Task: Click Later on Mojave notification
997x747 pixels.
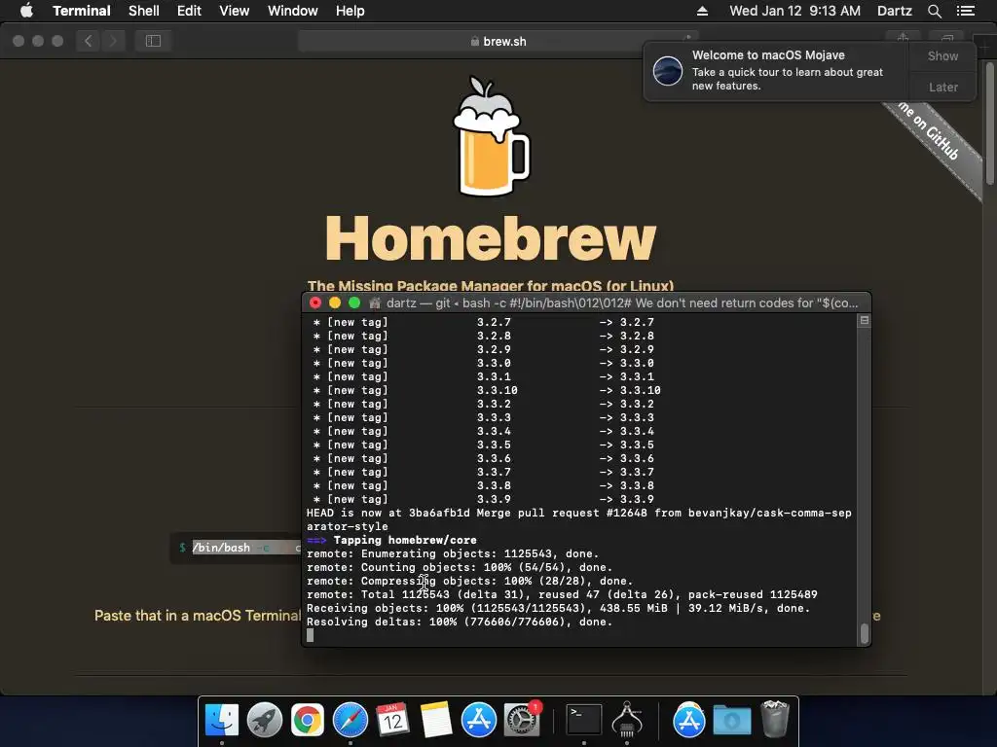Action: [942, 87]
